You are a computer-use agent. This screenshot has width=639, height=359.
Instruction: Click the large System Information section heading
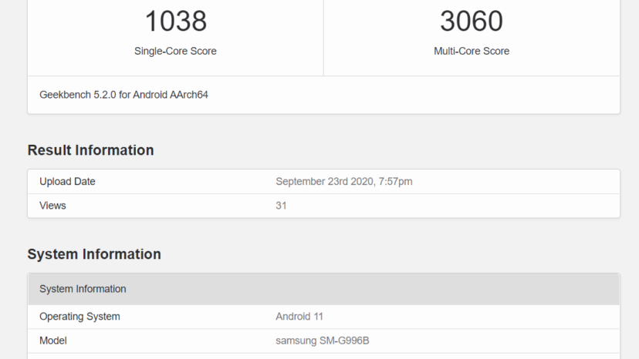94,254
